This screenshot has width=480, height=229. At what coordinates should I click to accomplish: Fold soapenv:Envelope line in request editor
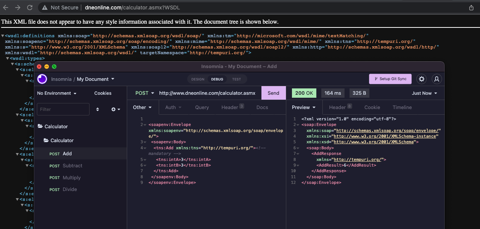point(145,125)
